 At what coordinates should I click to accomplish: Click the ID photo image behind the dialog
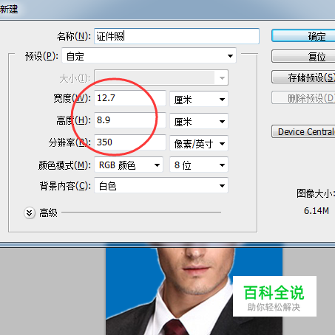[194, 291]
